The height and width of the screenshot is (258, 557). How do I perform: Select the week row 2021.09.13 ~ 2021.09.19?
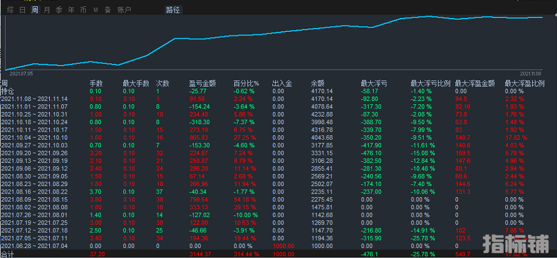click(34, 161)
